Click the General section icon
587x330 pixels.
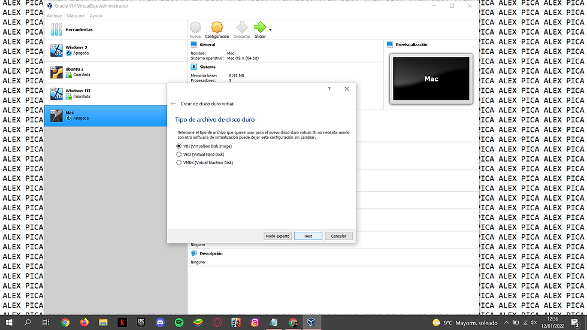(193, 44)
